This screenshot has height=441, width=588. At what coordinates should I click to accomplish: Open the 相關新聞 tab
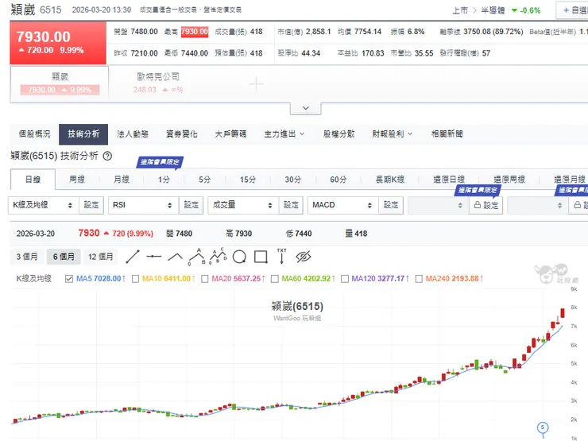click(x=447, y=133)
